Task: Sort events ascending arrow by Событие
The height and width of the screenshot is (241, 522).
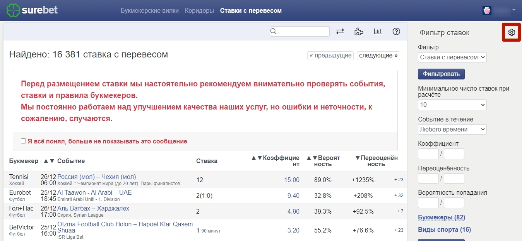Action: pos(46,161)
